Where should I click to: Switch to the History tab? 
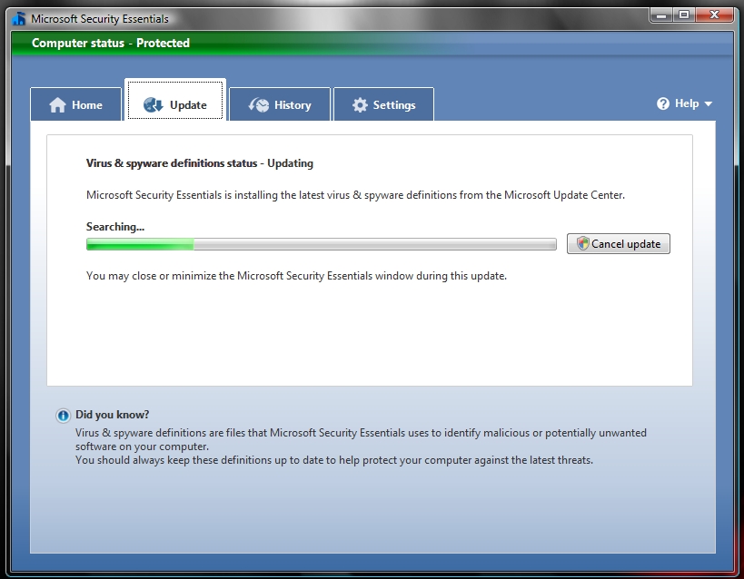pos(280,104)
